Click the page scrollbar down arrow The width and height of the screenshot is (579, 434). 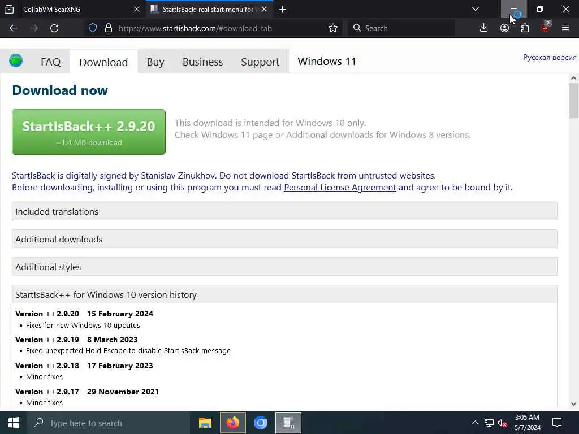(573, 403)
